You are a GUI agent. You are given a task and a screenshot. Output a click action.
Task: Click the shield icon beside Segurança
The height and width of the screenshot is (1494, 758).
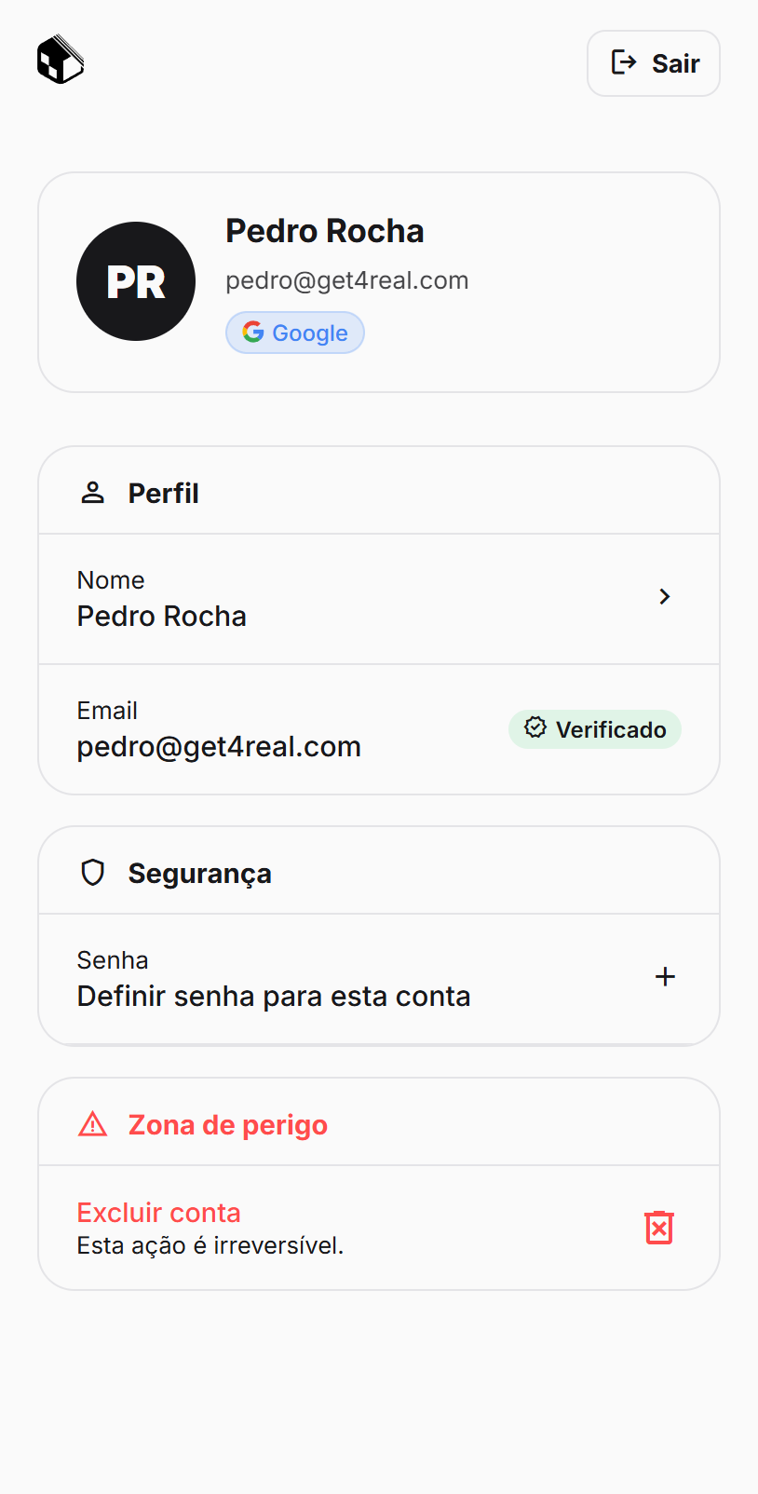(x=93, y=873)
